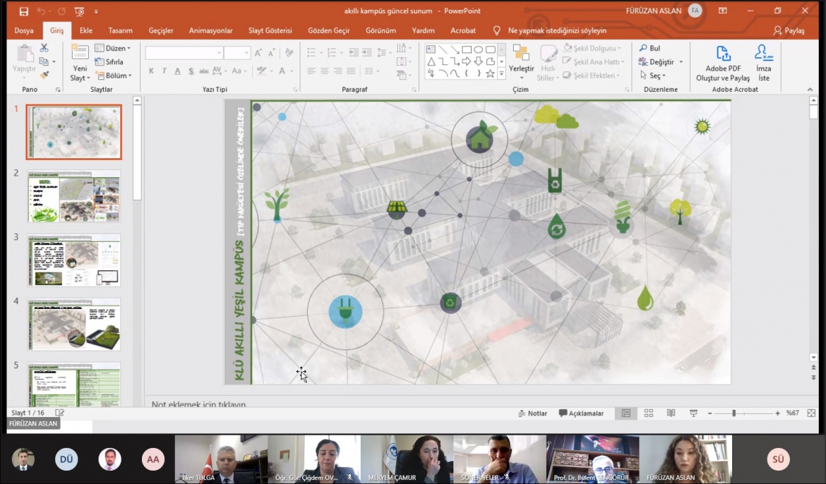The image size is (826, 484).
Task: Increase the list indent level
Action: click(x=367, y=52)
